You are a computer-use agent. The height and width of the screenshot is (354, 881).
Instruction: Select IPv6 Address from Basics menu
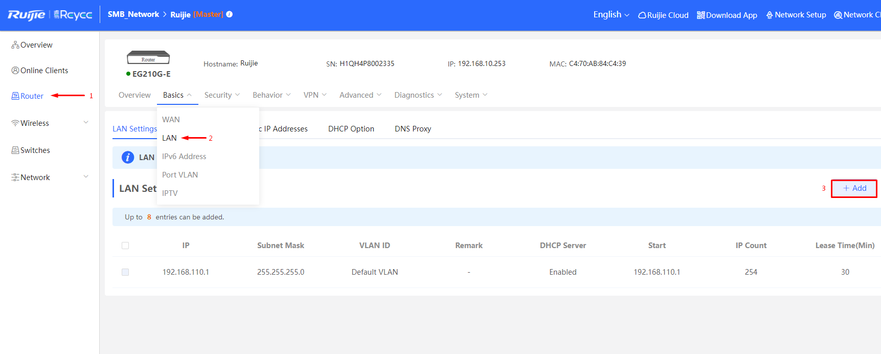[184, 157]
